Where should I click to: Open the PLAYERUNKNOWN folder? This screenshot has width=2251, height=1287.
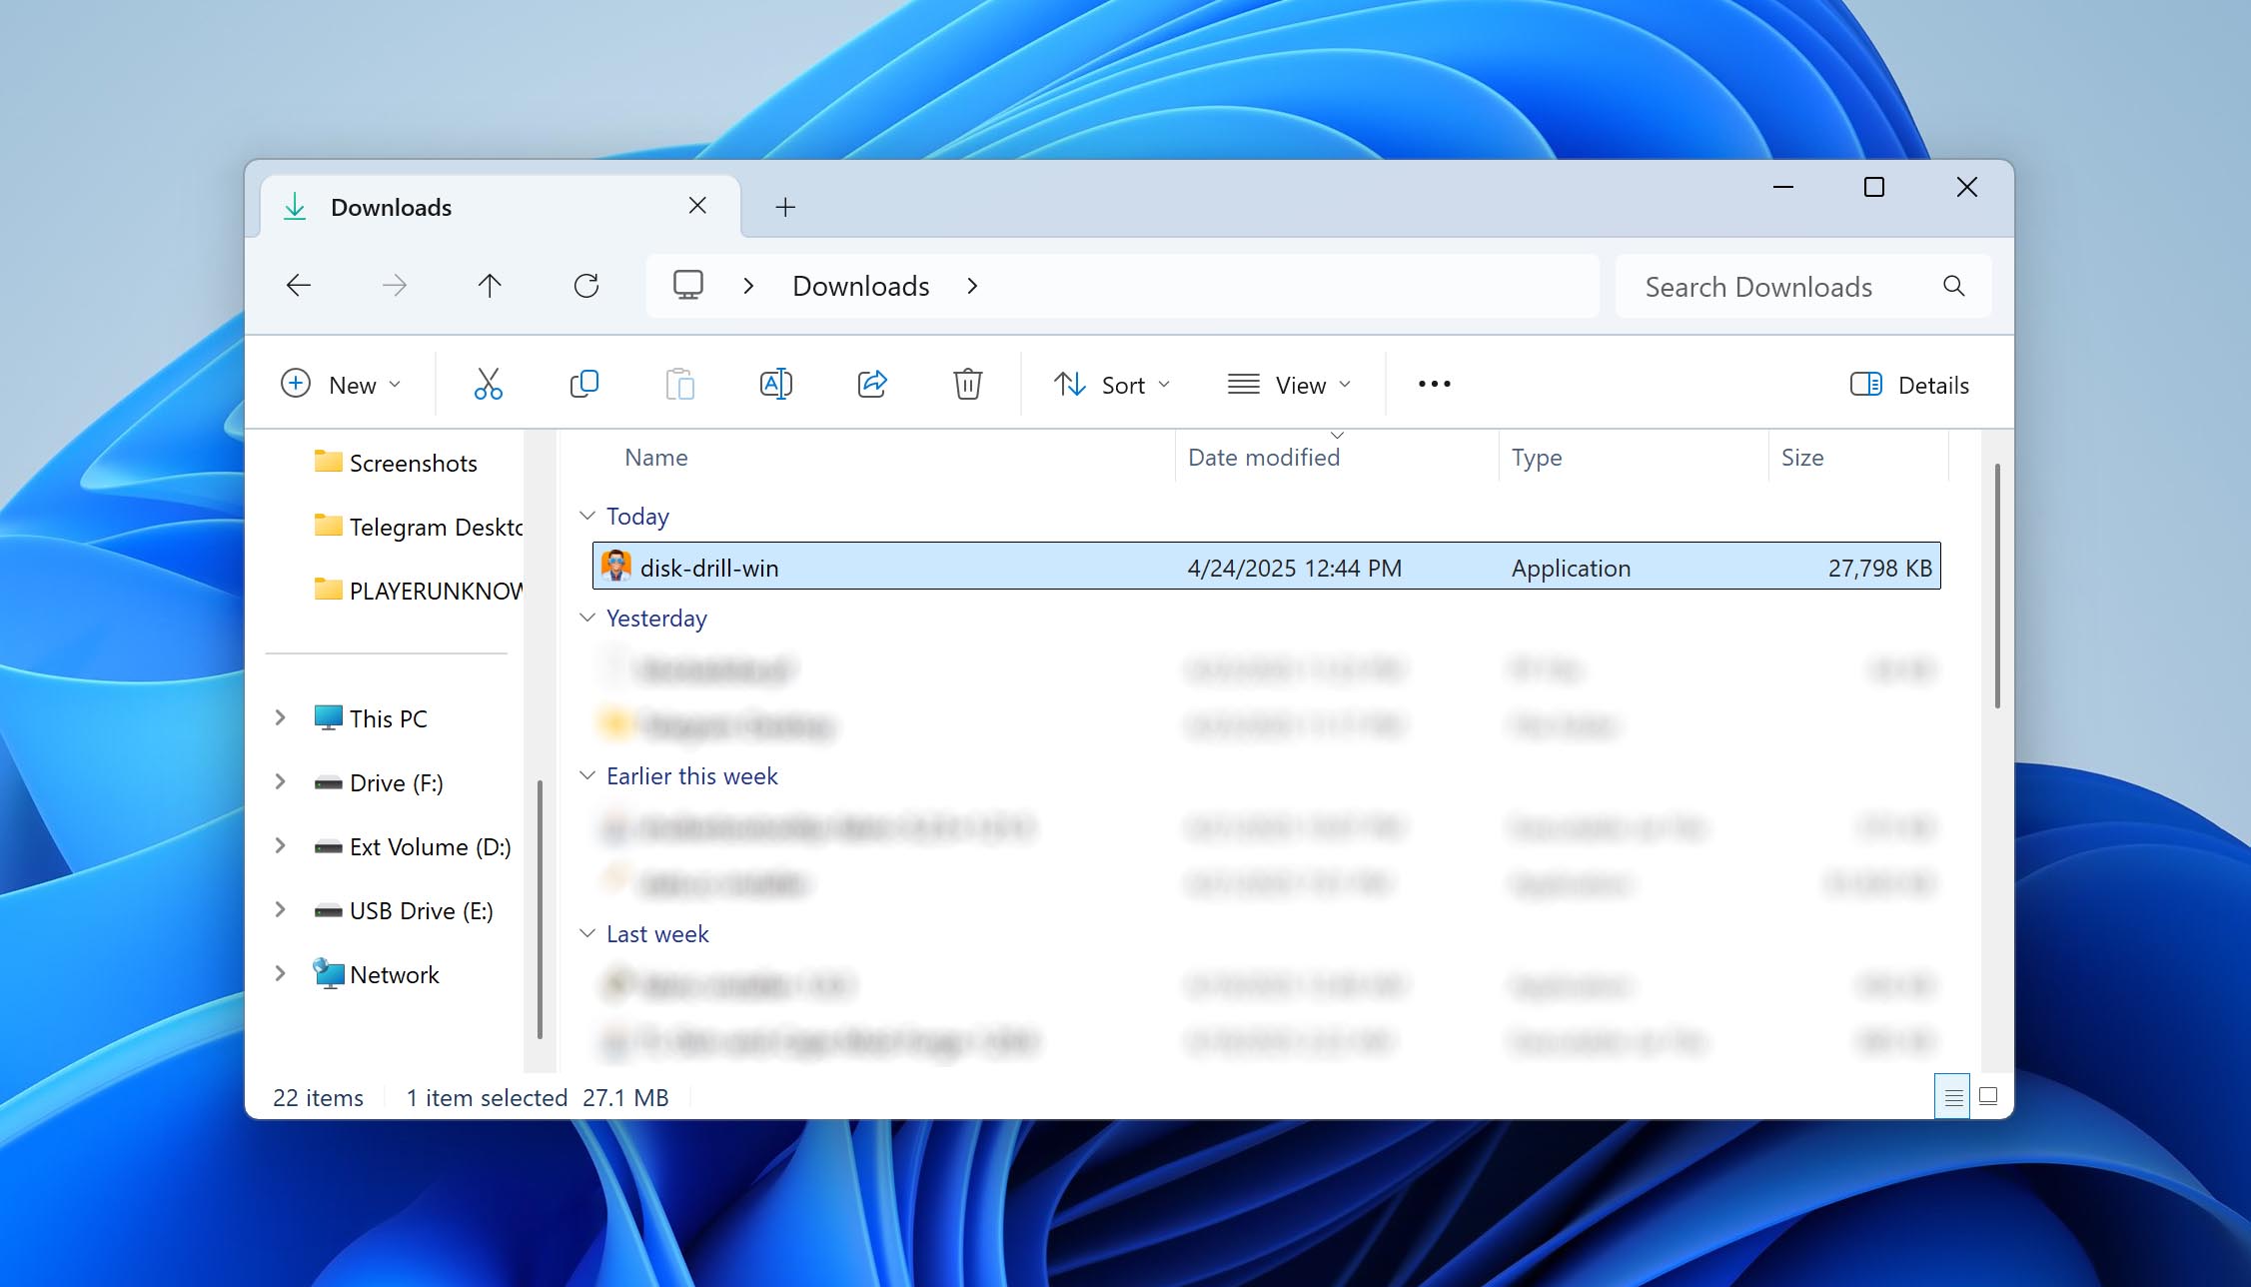pyautogui.click(x=418, y=591)
